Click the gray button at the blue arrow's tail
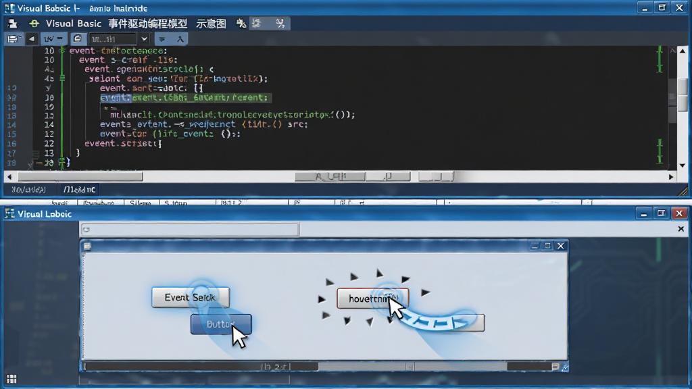 point(474,323)
